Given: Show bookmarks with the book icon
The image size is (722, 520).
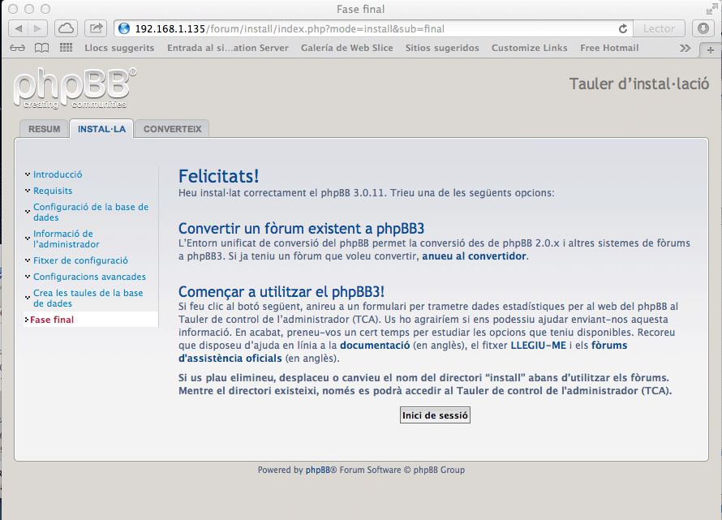Looking at the screenshot, I should (x=42, y=48).
